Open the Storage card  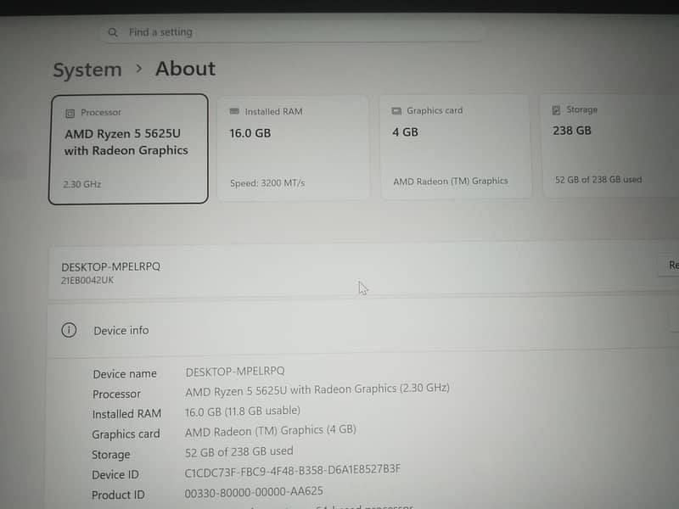coord(610,146)
